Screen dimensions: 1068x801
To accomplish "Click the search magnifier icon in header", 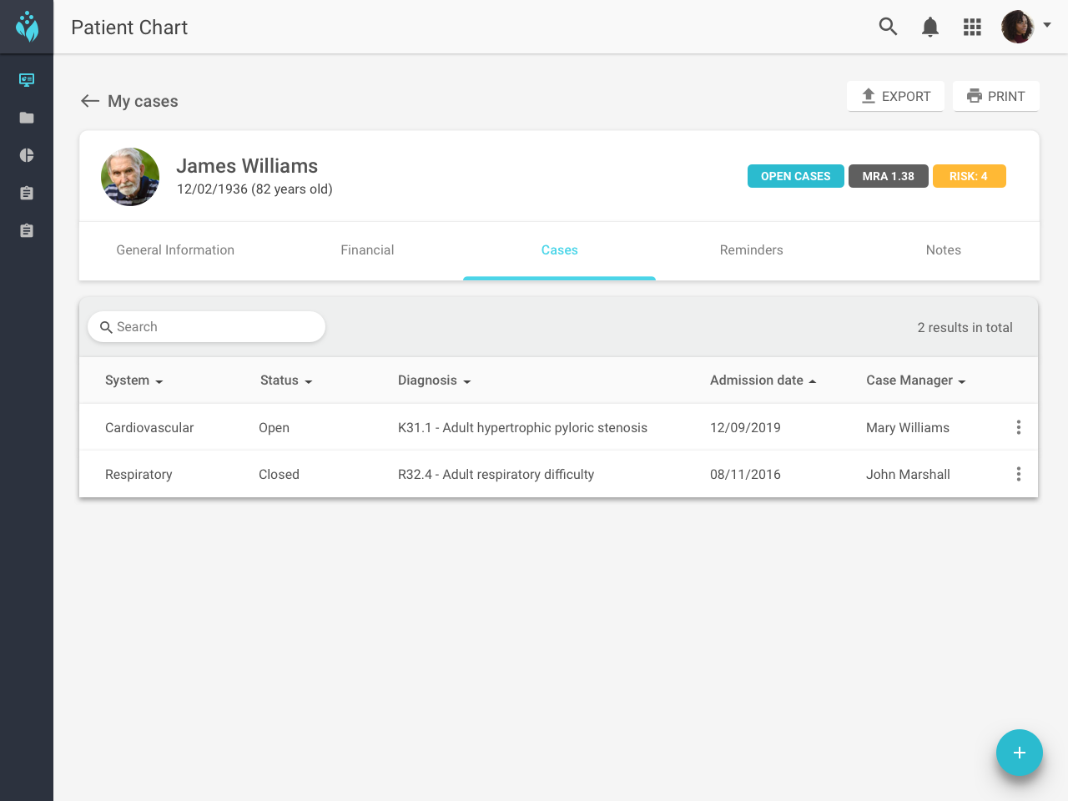I will [888, 27].
